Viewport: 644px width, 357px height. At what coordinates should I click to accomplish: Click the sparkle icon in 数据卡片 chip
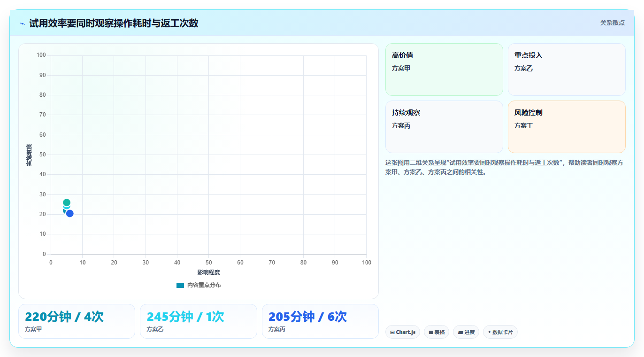[490, 332]
